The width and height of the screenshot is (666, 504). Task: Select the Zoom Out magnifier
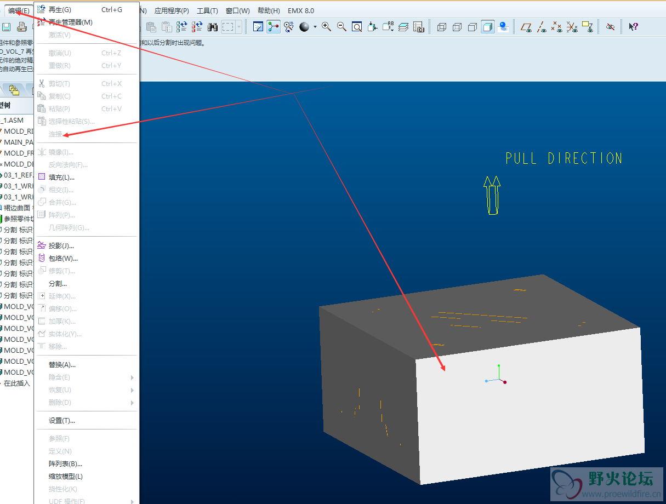point(341,27)
